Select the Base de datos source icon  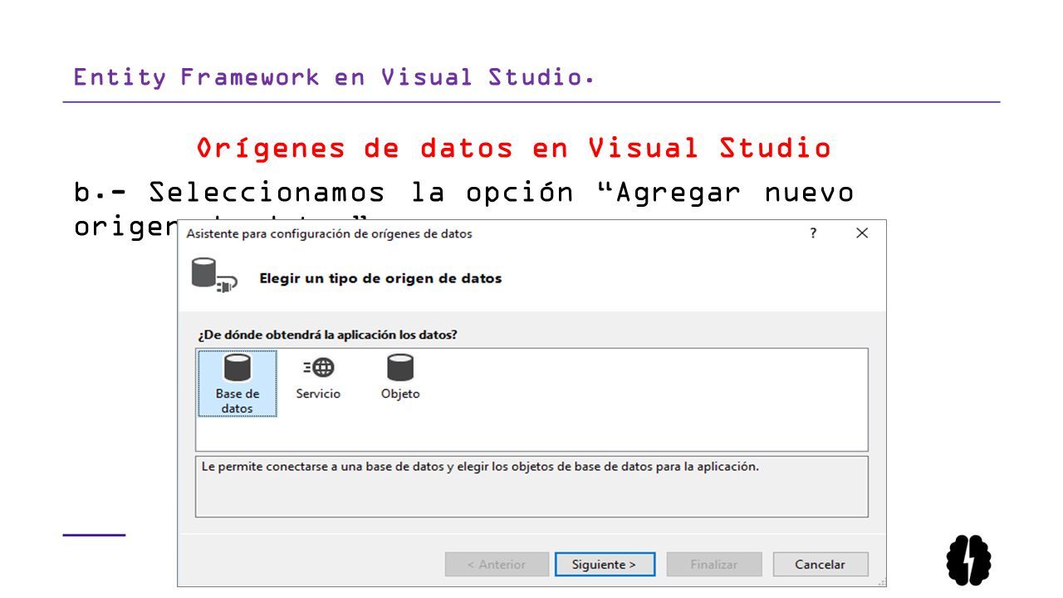click(238, 384)
